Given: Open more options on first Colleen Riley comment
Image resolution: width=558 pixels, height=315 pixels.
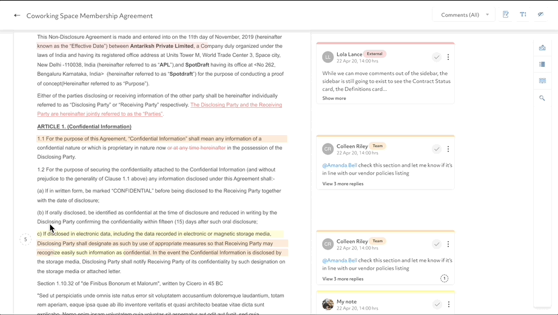Looking at the screenshot, I should [x=448, y=149].
